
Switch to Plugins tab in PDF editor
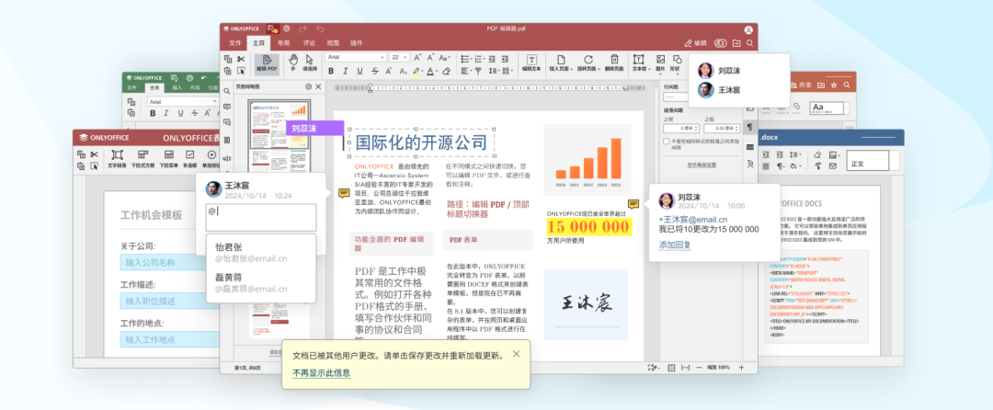click(x=357, y=43)
